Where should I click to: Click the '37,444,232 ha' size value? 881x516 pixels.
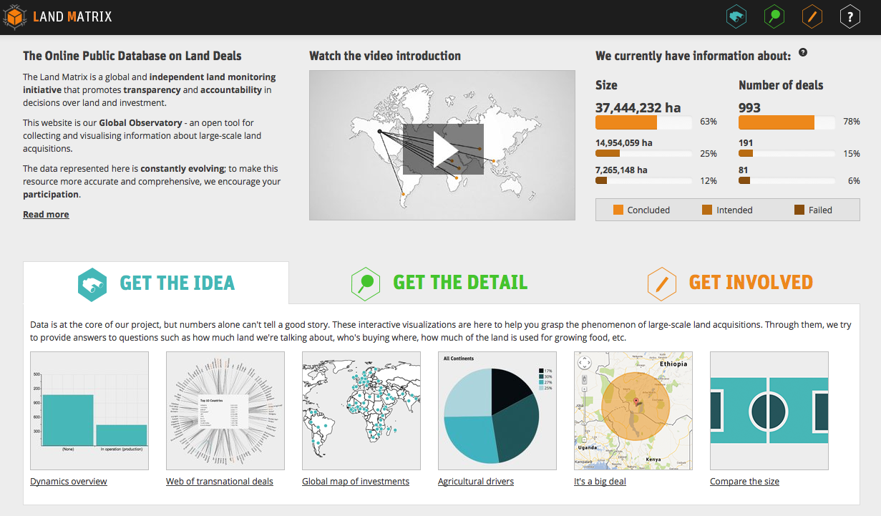(638, 108)
